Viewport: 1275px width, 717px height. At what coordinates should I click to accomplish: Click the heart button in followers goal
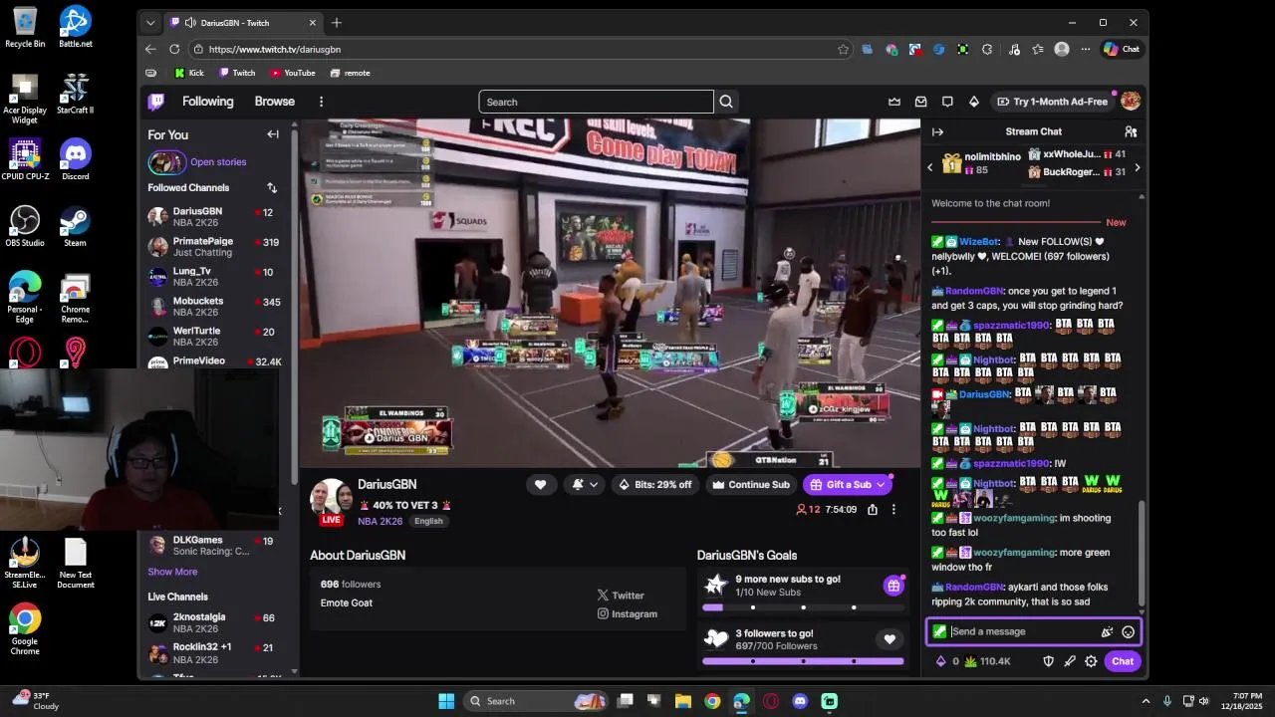click(x=890, y=639)
